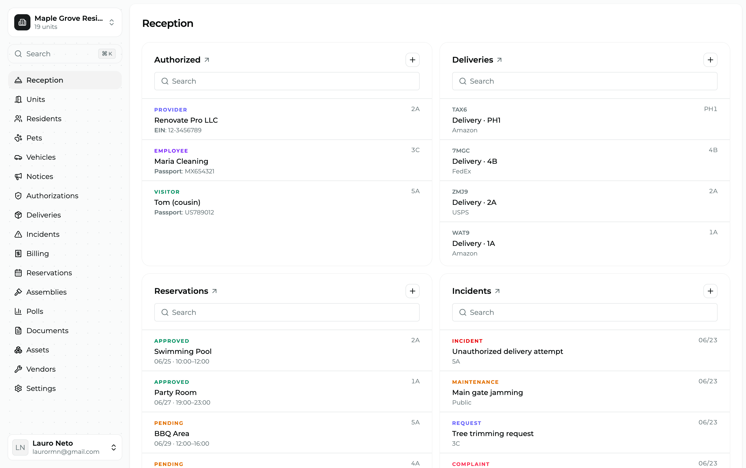Select the Renovate Pro LLC provider row
The height and width of the screenshot is (468, 746).
pyautogui.click(x=287, y=119)
